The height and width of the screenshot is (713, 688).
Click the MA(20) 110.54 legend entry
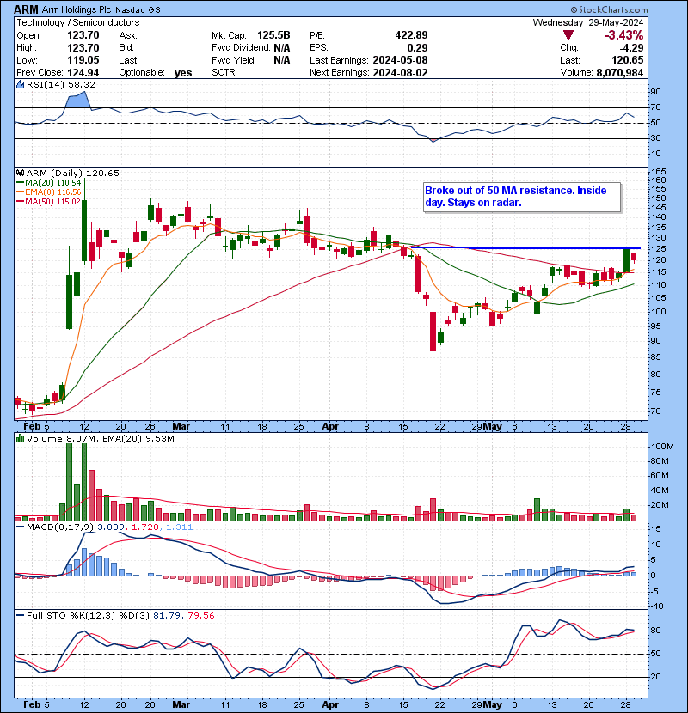49,183
